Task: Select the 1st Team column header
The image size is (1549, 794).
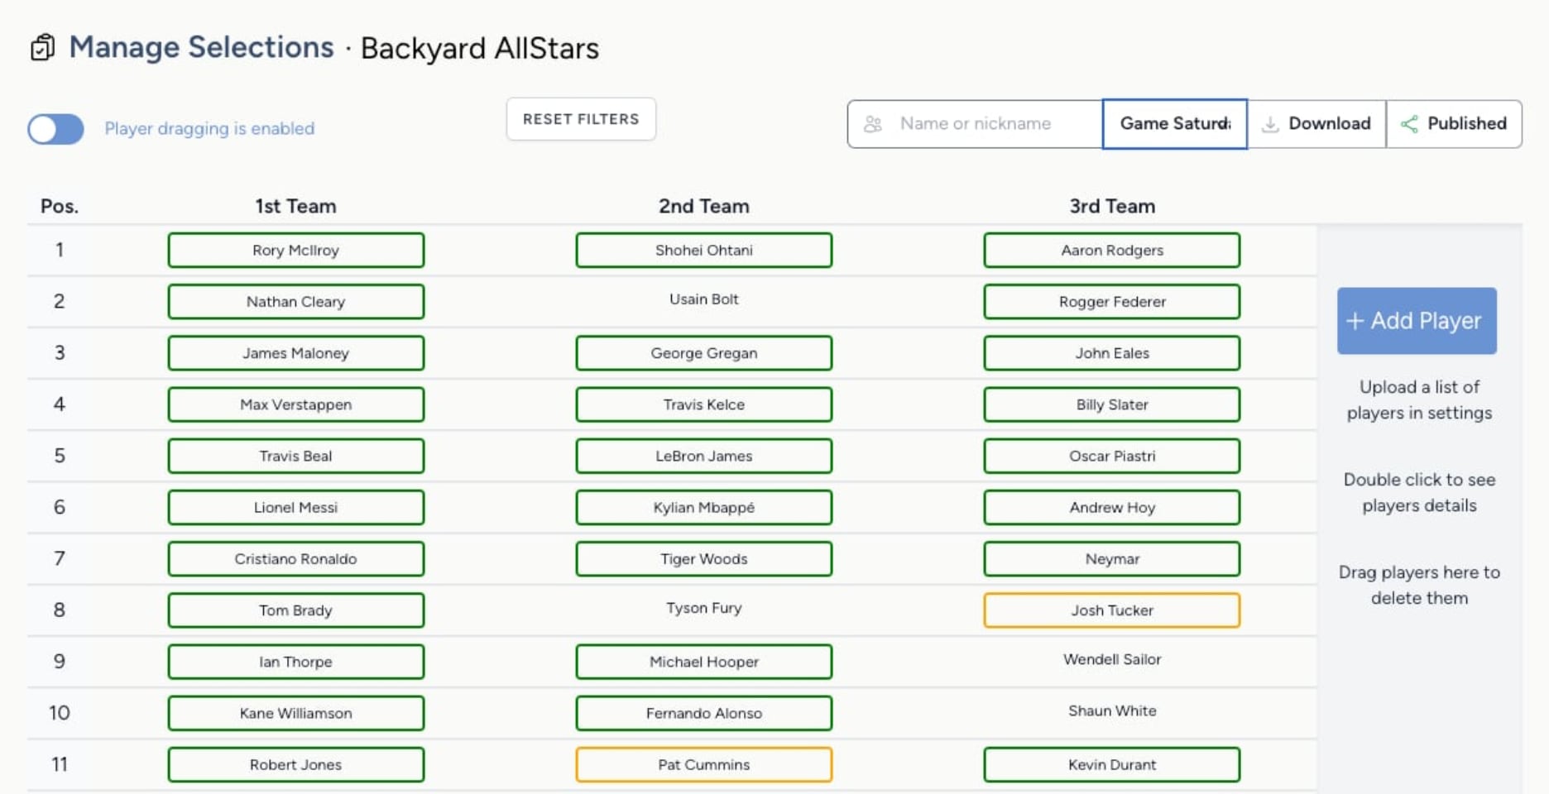Action: (295, 206)
